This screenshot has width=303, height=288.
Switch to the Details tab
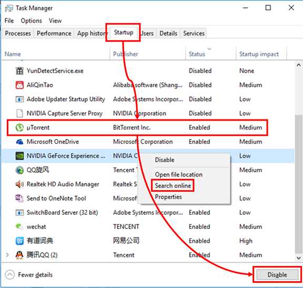168,33
